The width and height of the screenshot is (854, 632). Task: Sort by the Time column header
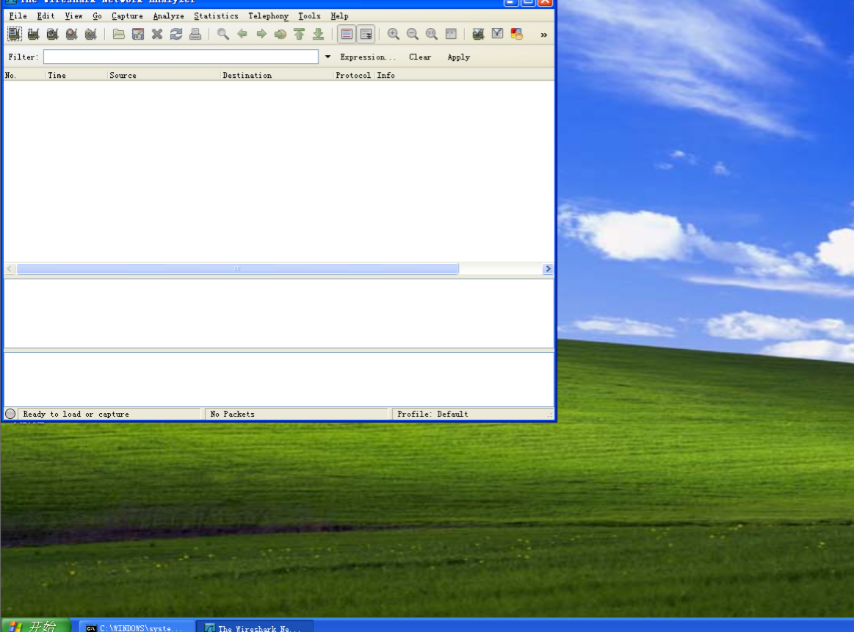[76, 75]
